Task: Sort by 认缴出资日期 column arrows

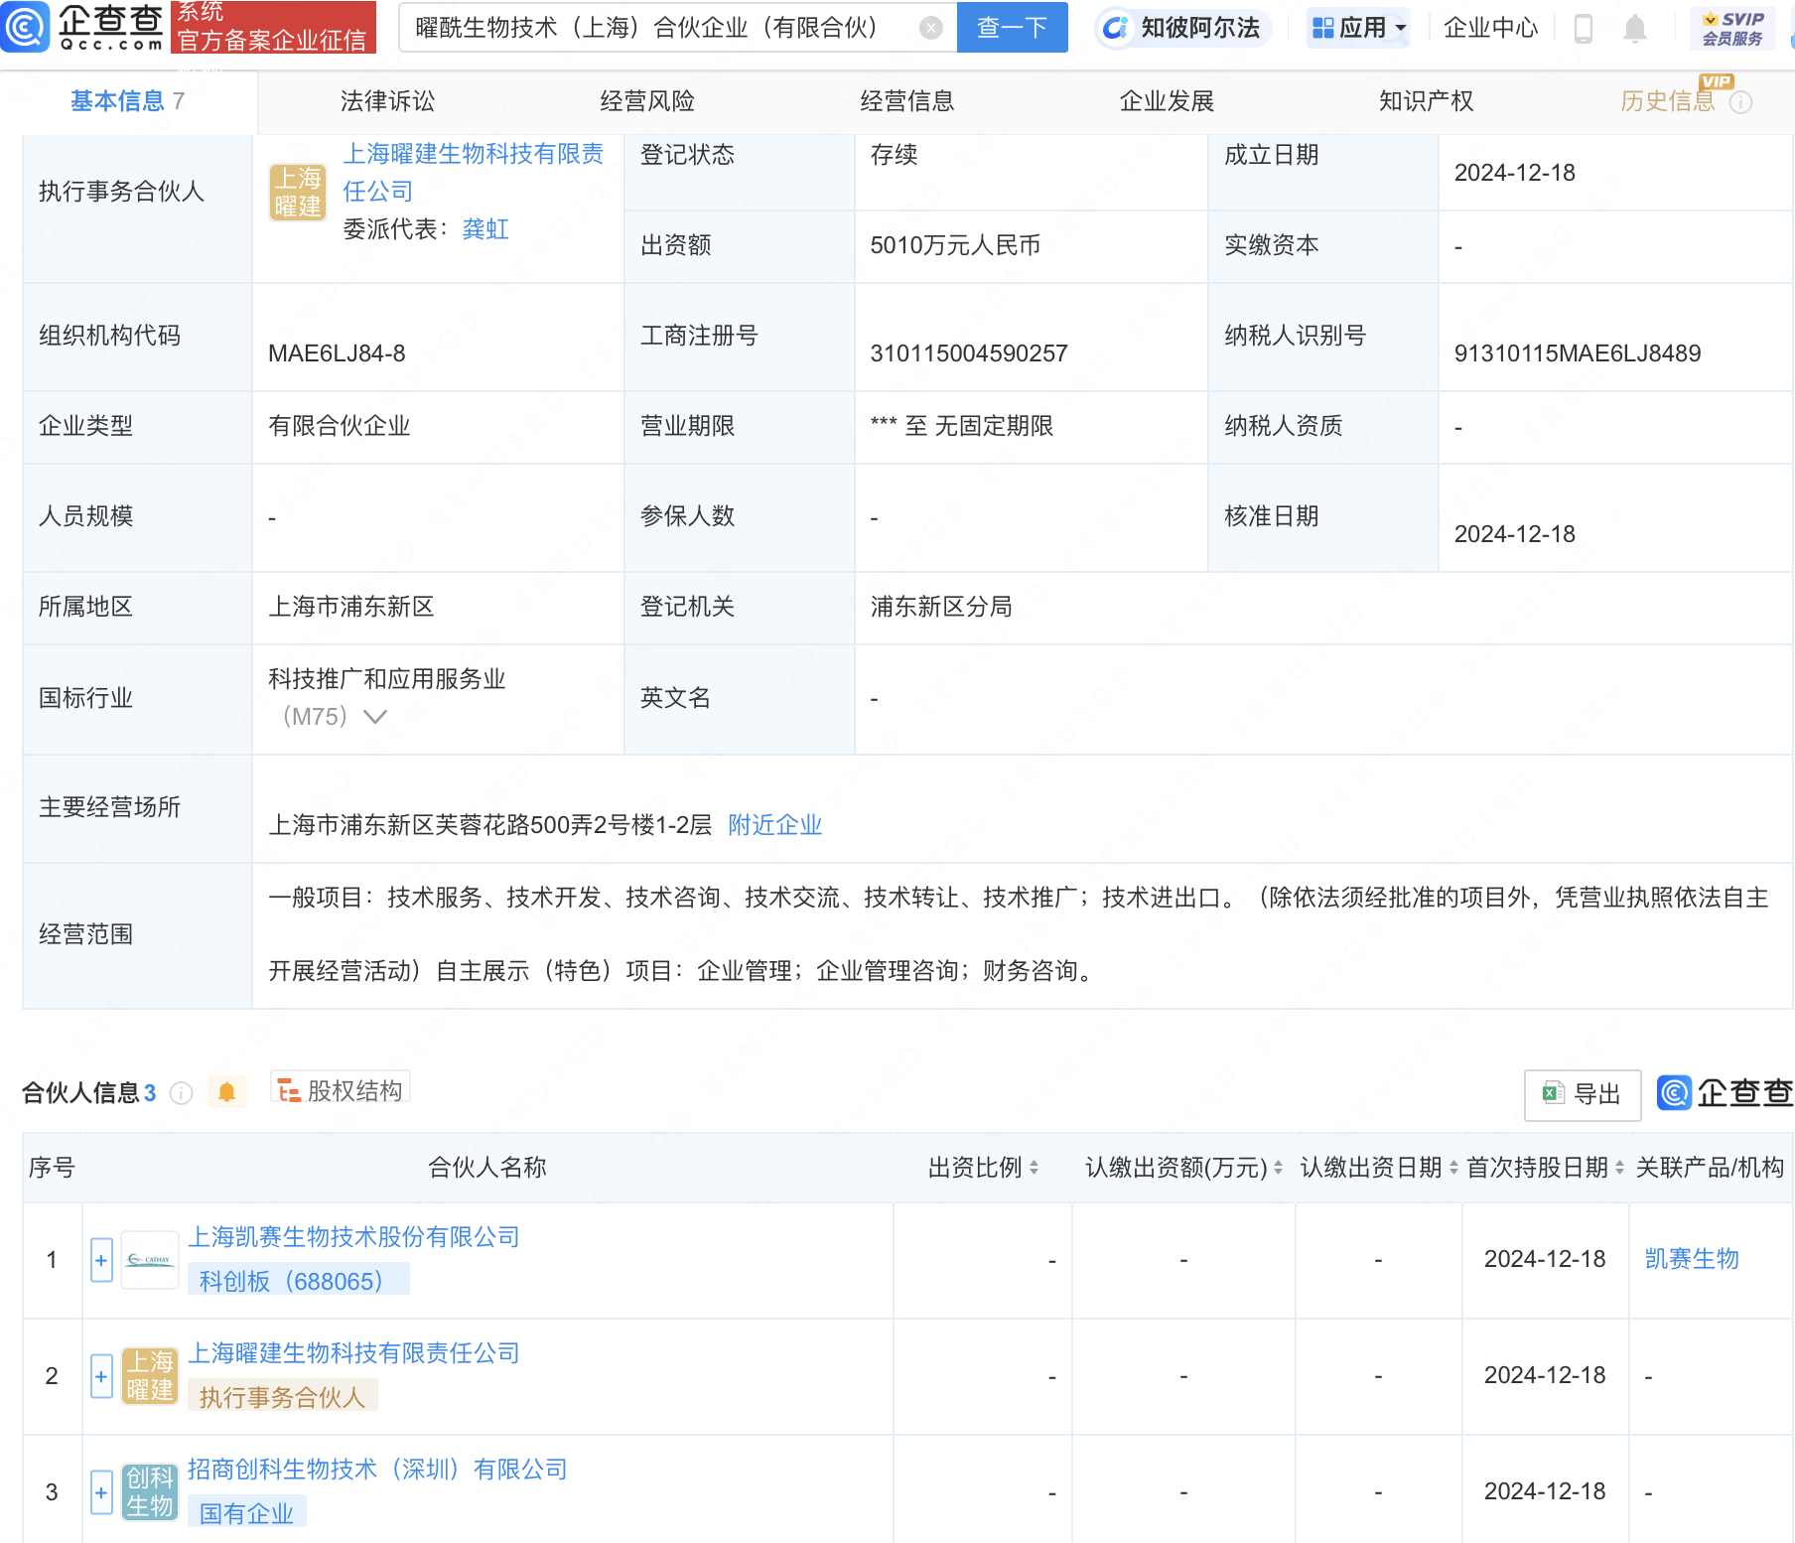Action: coord(1453,1168)
